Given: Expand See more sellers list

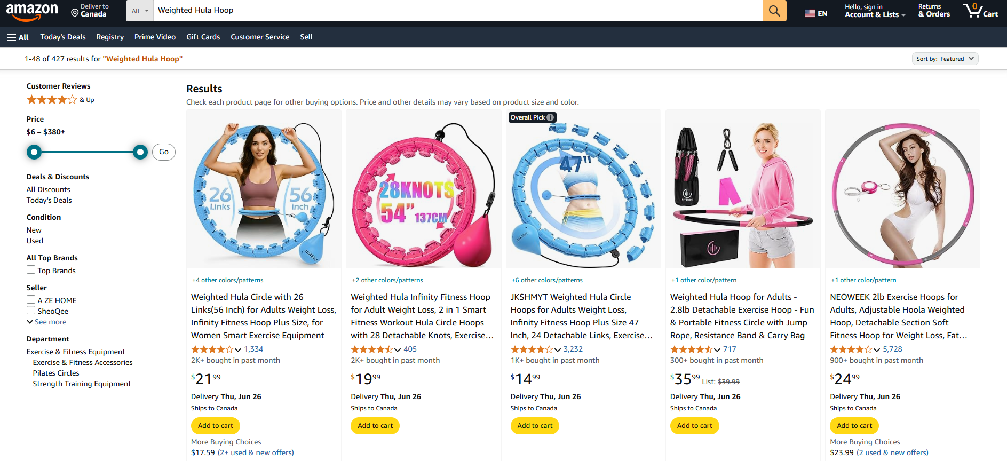Looking at the screenshot, I should [x=47, y=322].
